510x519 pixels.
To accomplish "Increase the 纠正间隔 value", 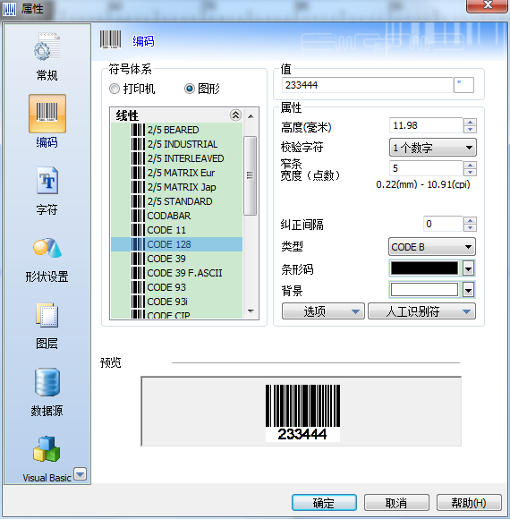I will point(470,220).
